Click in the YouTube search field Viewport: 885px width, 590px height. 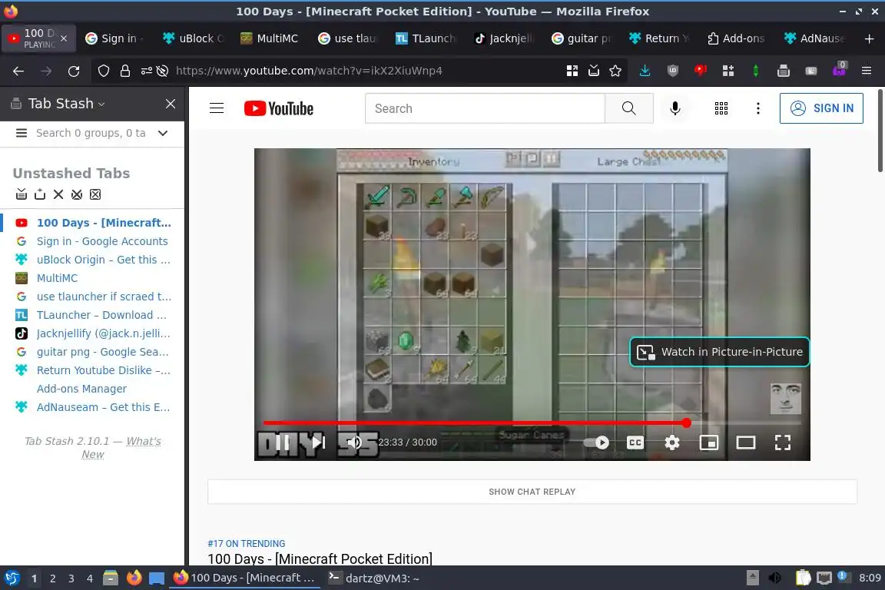tap(485, 108)
